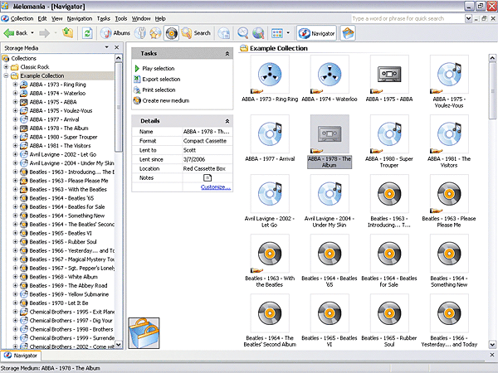Click the Export selection link
498x373 pixels.
[x=161, y=80]
